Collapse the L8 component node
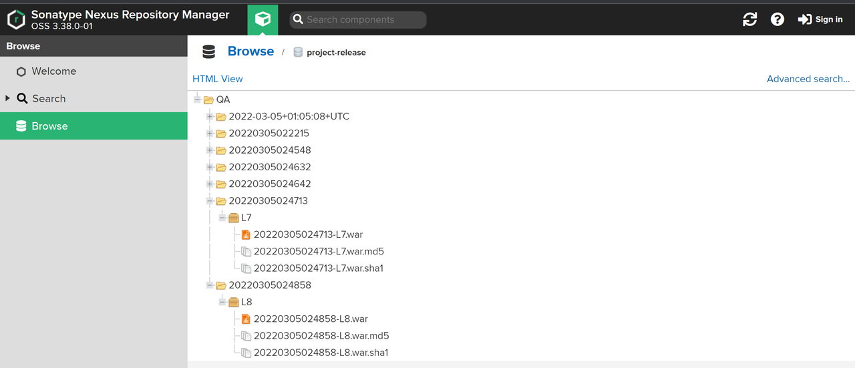This screenshot has height=368, width=855. pos(222,302)
